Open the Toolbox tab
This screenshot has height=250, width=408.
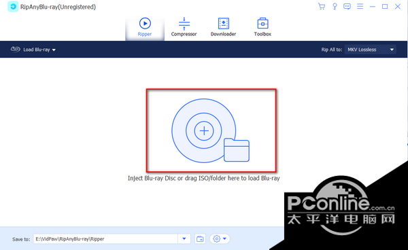click(x=262, y=27)
